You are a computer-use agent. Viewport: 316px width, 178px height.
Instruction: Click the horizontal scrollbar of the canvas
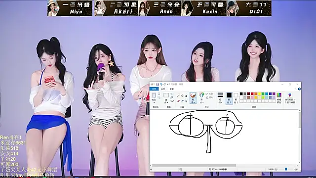coord(194,165)
